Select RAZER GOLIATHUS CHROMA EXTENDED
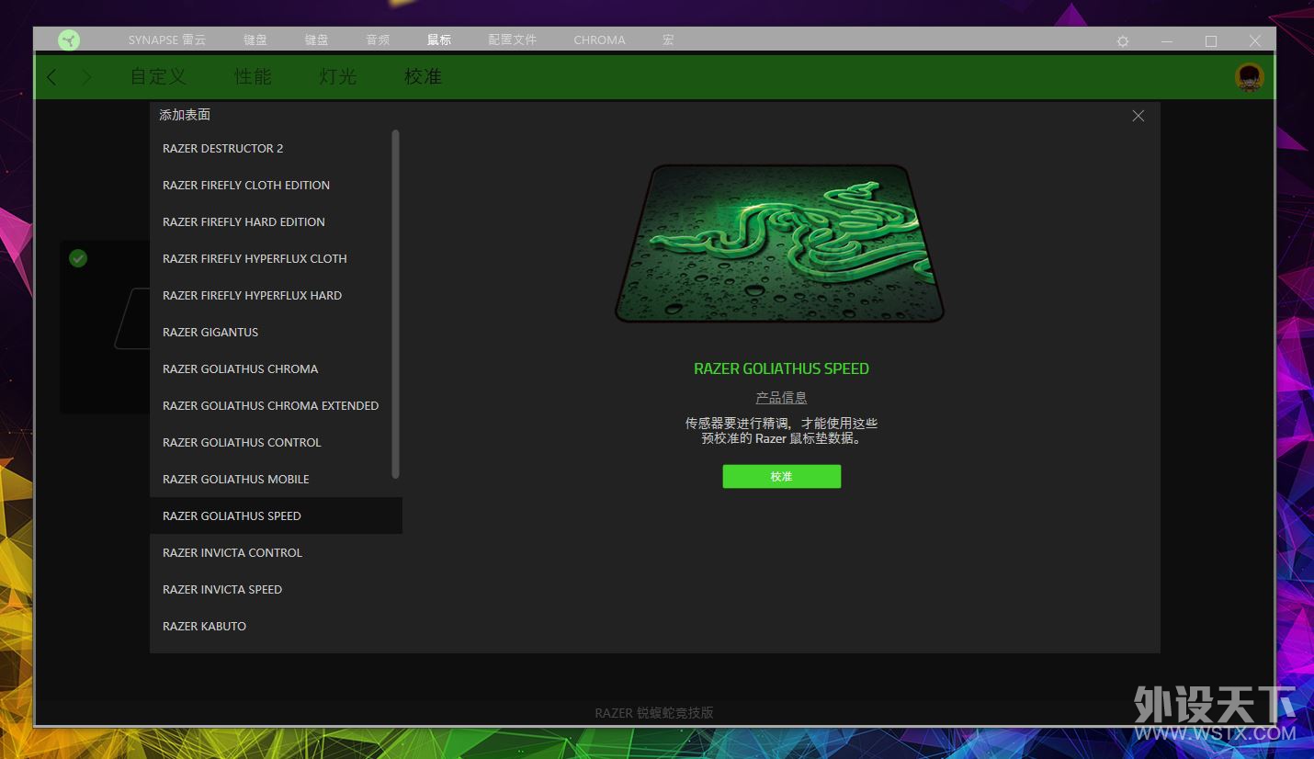Screen dimensions: 1314x759 pyautogui.click(x=276, y=405)
